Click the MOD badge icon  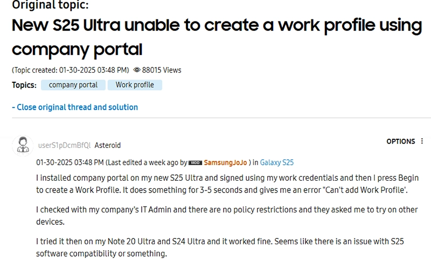click(x=195, y=163)
